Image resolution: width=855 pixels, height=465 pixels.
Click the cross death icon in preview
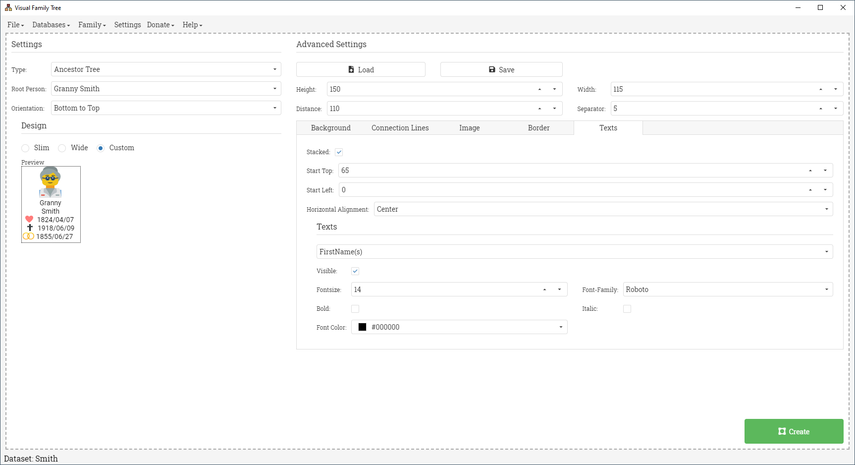point(30,228)
